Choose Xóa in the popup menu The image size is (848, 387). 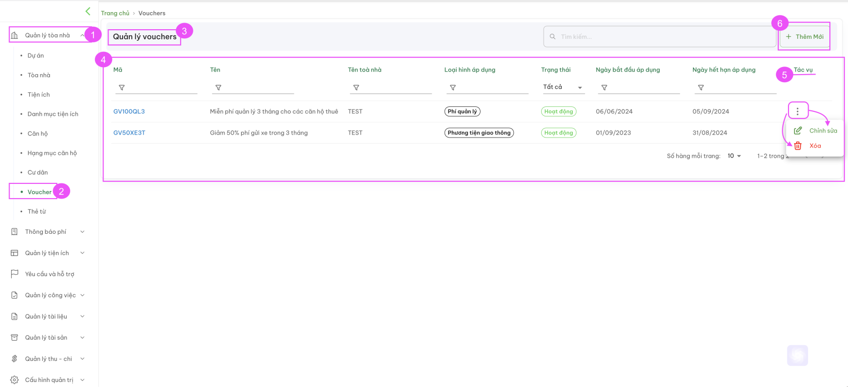click(815, 146)
